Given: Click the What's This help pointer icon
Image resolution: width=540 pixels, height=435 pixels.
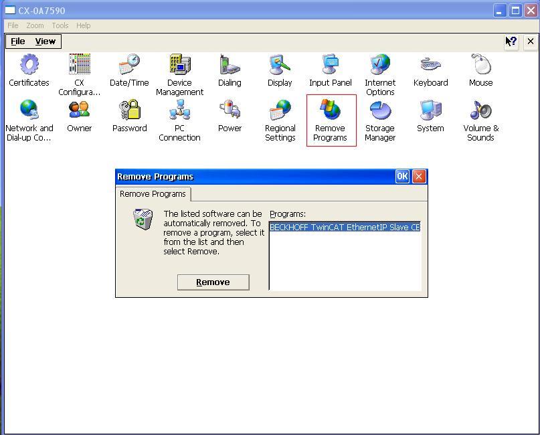Looking at the screenshot, I should (x=511, y=42).
